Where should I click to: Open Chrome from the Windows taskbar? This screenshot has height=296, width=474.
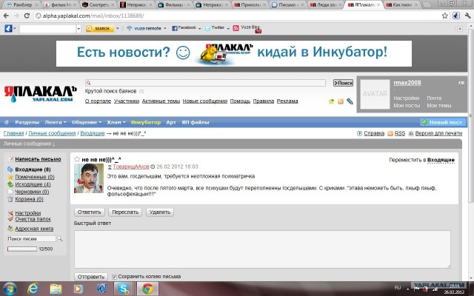pyautogui.click(x=147, y=288)
